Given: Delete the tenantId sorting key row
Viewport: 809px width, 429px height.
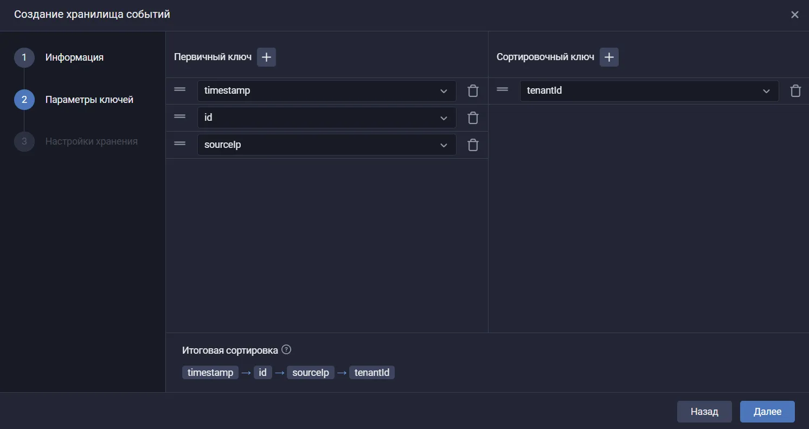Looking at the screenshot, I should [x=795, y=90].
